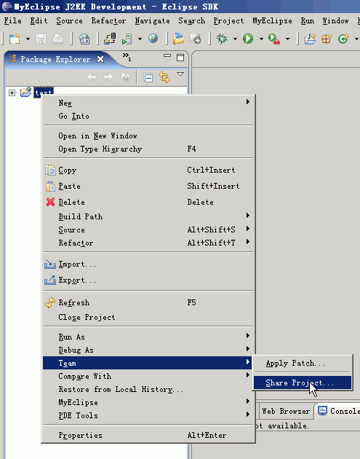Viewport: 360px width, 459px height.
Task: Choose Restore from Local History
Action: point(148,389)
